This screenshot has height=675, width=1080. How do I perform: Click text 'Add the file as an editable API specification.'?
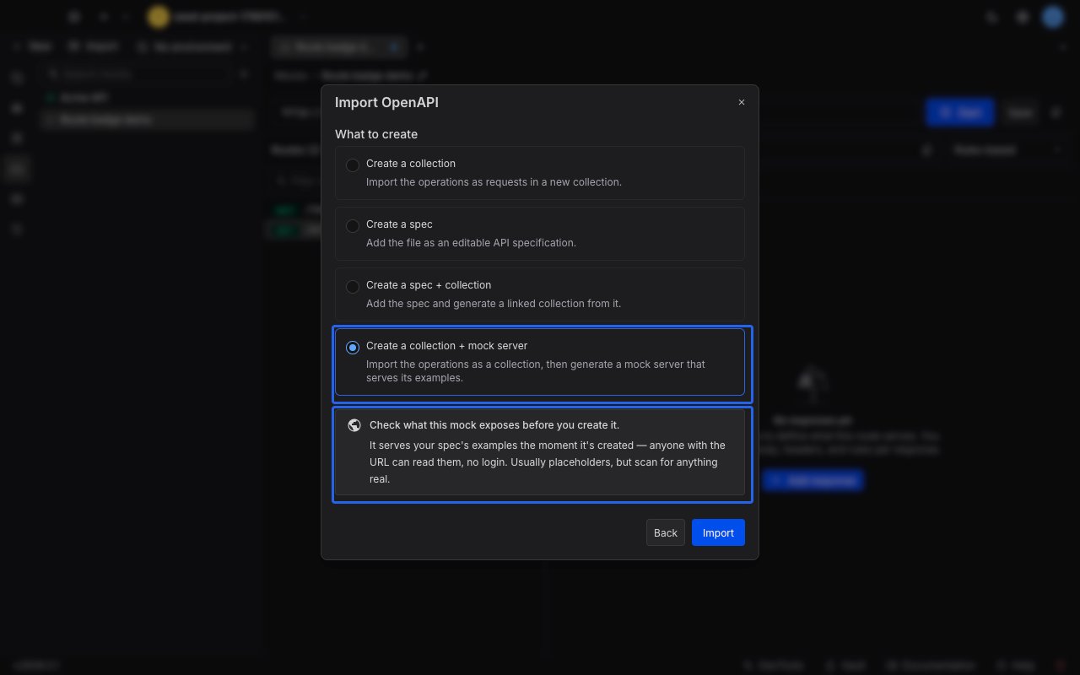[471, 242]
